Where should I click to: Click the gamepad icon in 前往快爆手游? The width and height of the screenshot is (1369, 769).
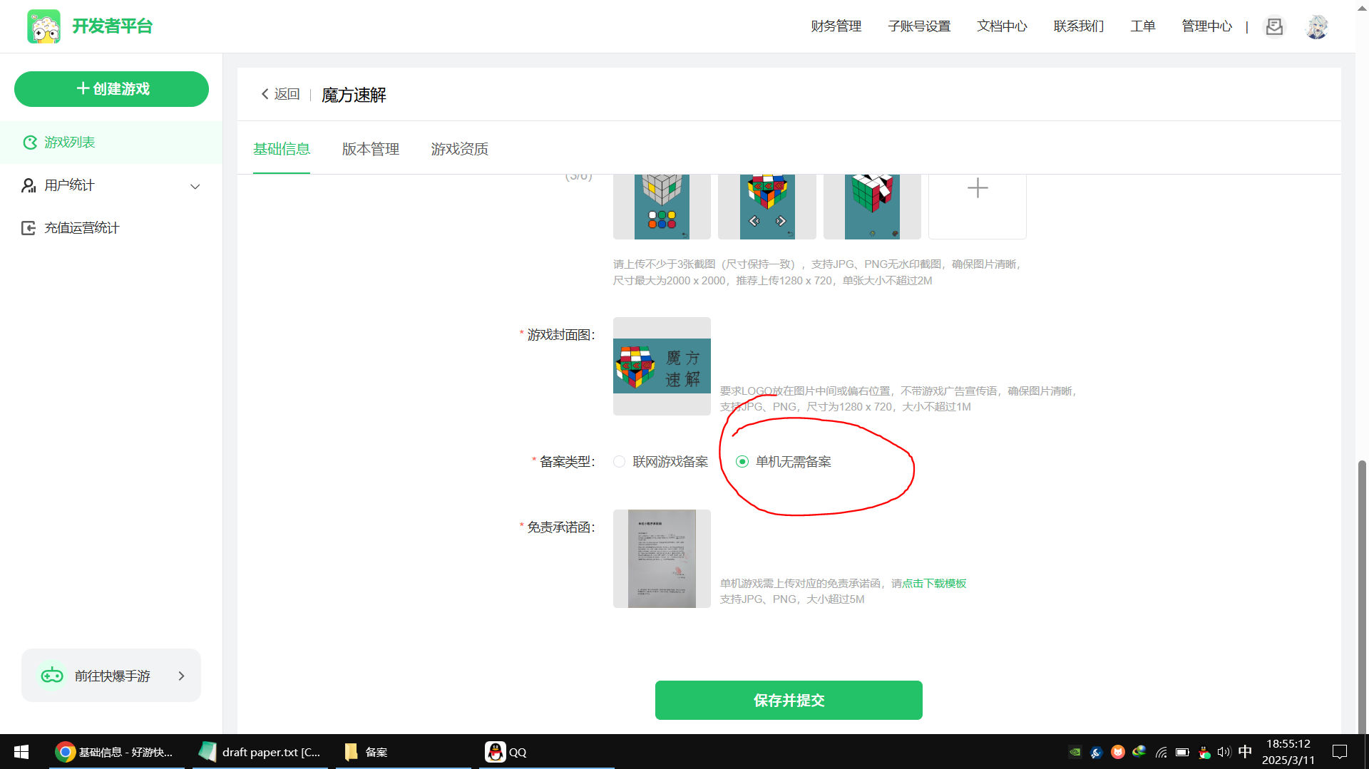52,676
